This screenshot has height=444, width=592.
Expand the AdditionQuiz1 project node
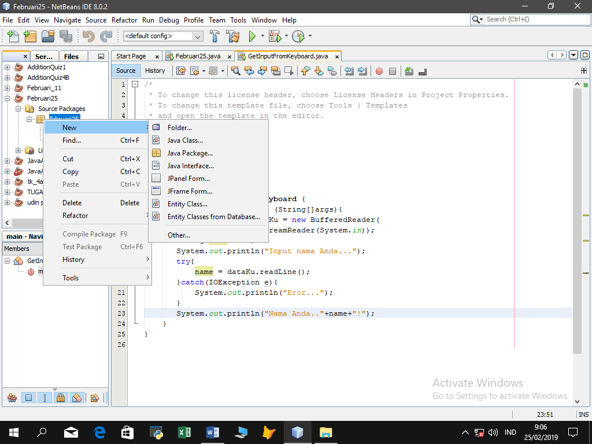7,67
